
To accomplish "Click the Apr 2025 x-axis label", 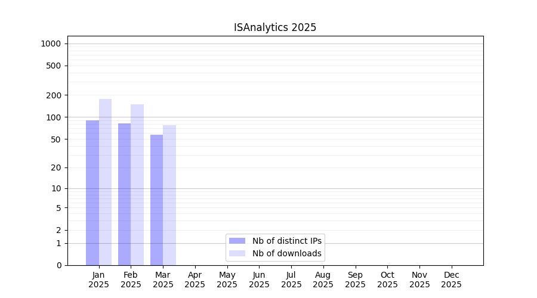I will click(x=195, y=280).
